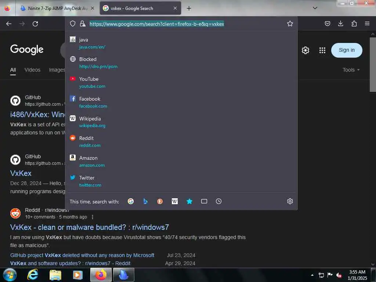
Task: Open the Firefox hamburger menu
Action: click(x=367, y=23)
